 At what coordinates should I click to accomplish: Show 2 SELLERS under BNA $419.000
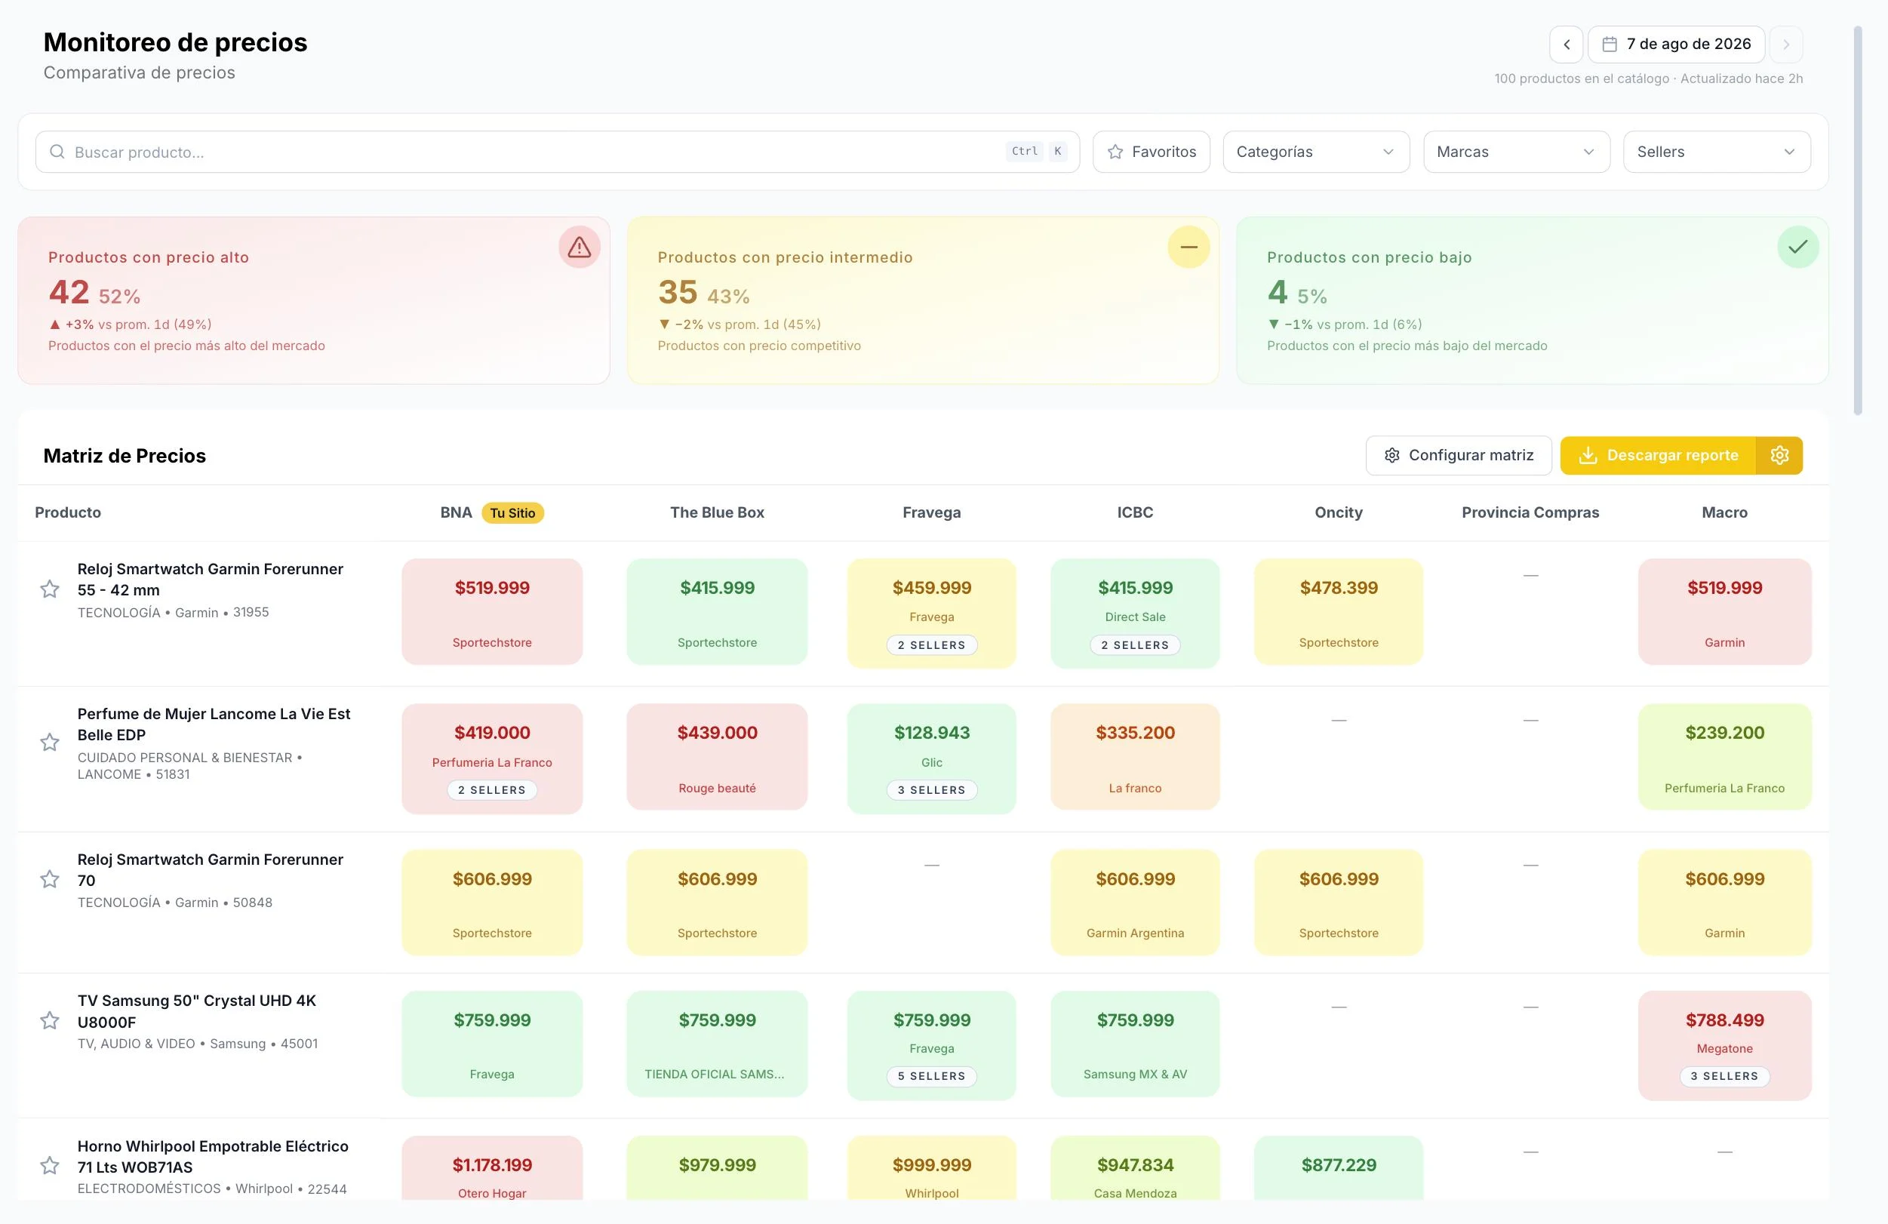(492, 790)
